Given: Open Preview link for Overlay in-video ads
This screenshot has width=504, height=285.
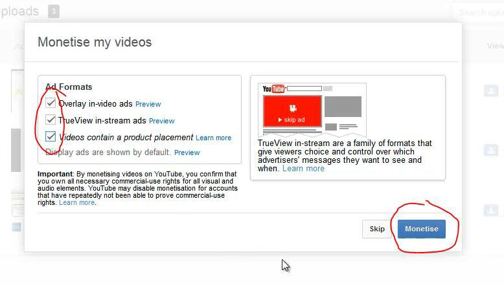Looking at the screenshot, I should tap(148, 104).
